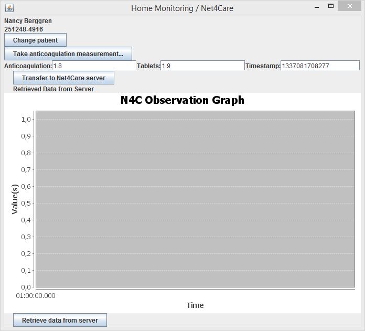This screenshot has height=331, width=365.
Task: Click the 1,0 tick on value axis
Action: 27,120
